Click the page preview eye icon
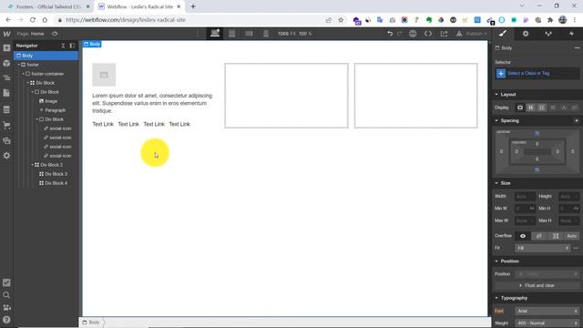Screen dimensions: 583x328 coord(55,34)
